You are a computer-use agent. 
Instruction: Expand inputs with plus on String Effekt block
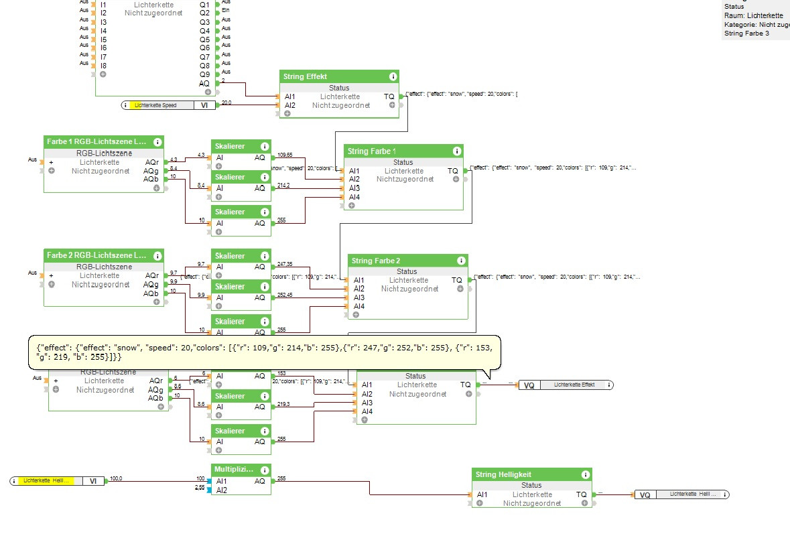(x=287, y=114)
